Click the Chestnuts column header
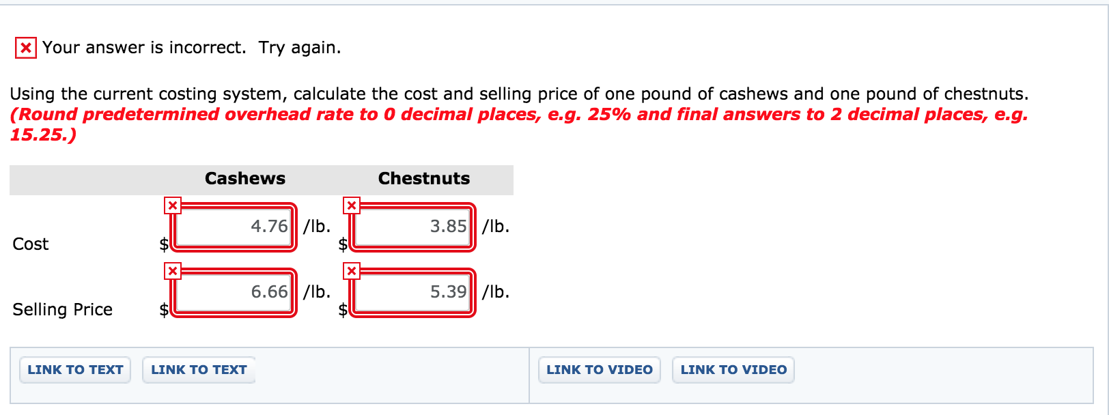 click(423, 178)
